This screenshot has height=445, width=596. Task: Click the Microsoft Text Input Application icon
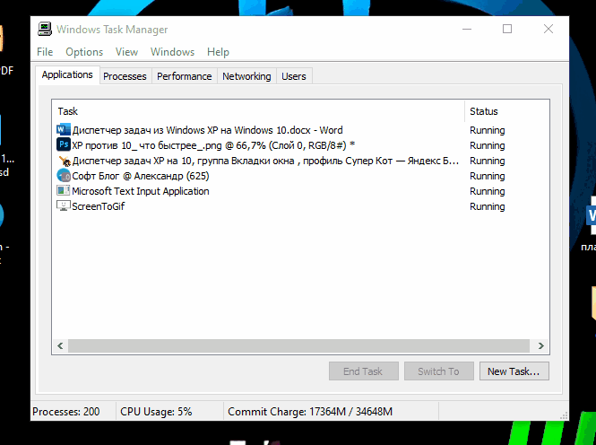click(x=63, y=190)
